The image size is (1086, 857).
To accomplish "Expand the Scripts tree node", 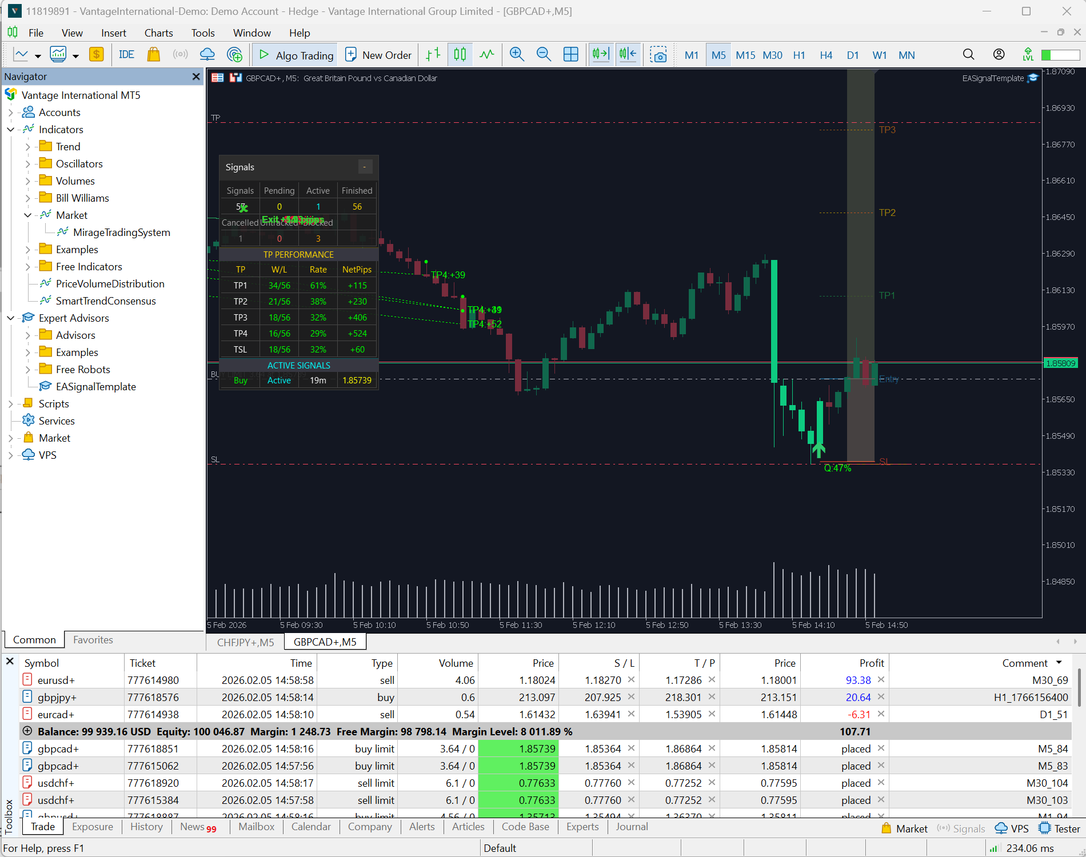I will (x=11, y=404).
